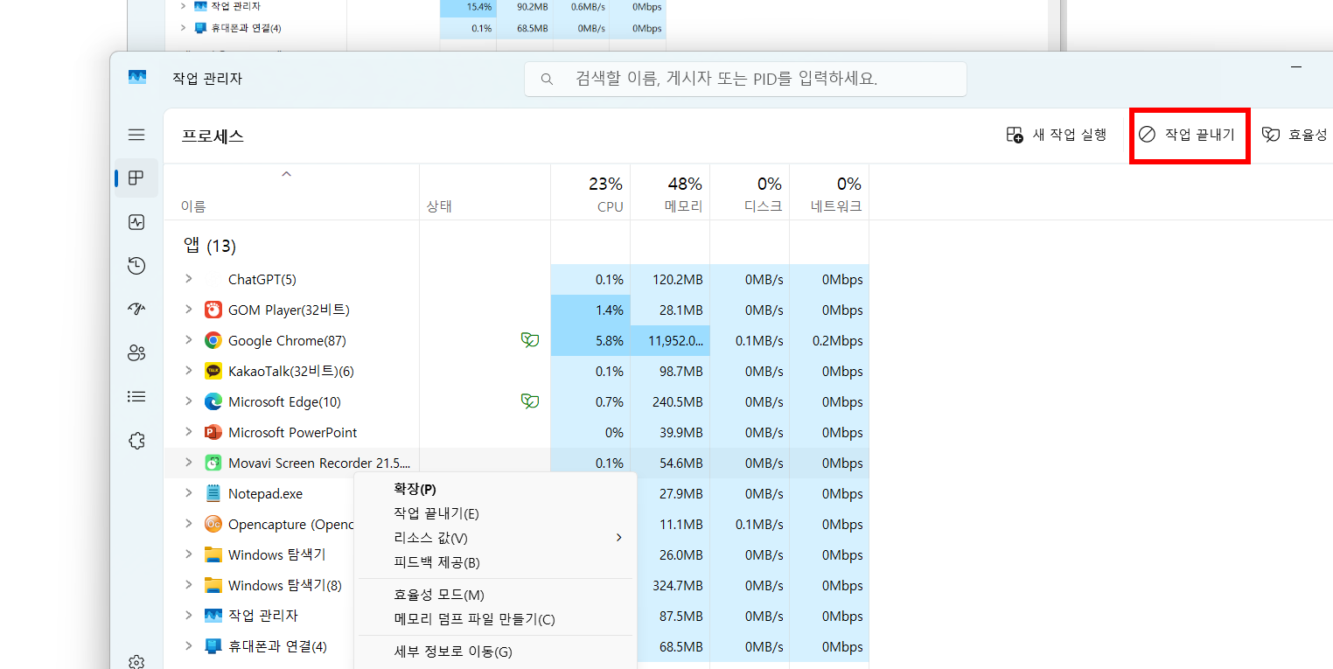The height and width of the screenshot is (669, 1333).
Task: Open the Performance sidebar icon
Action: click(x=136, y=222)
